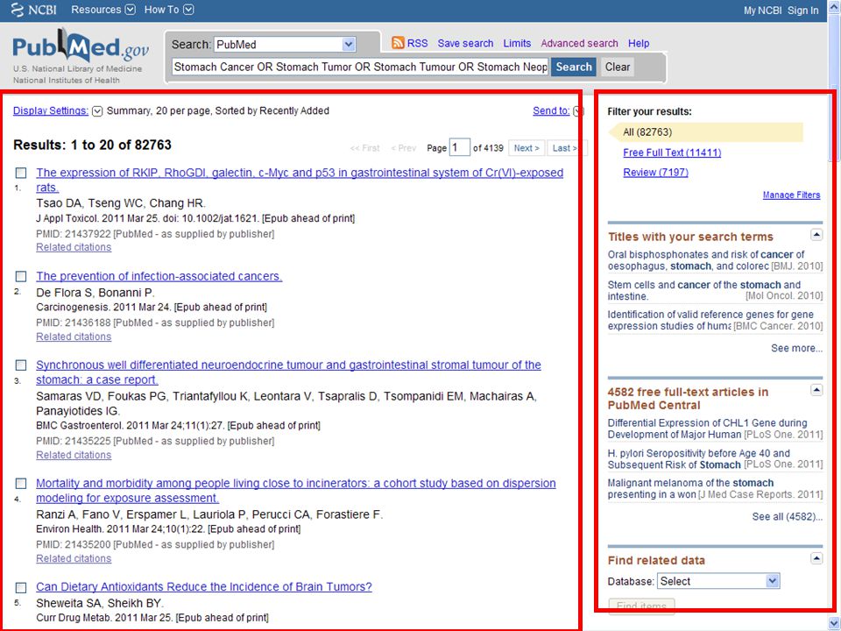The width and height of the screenshot is (841, 631).
Task: Check the box for incinerators mortality article
Action: pos(21,484)
